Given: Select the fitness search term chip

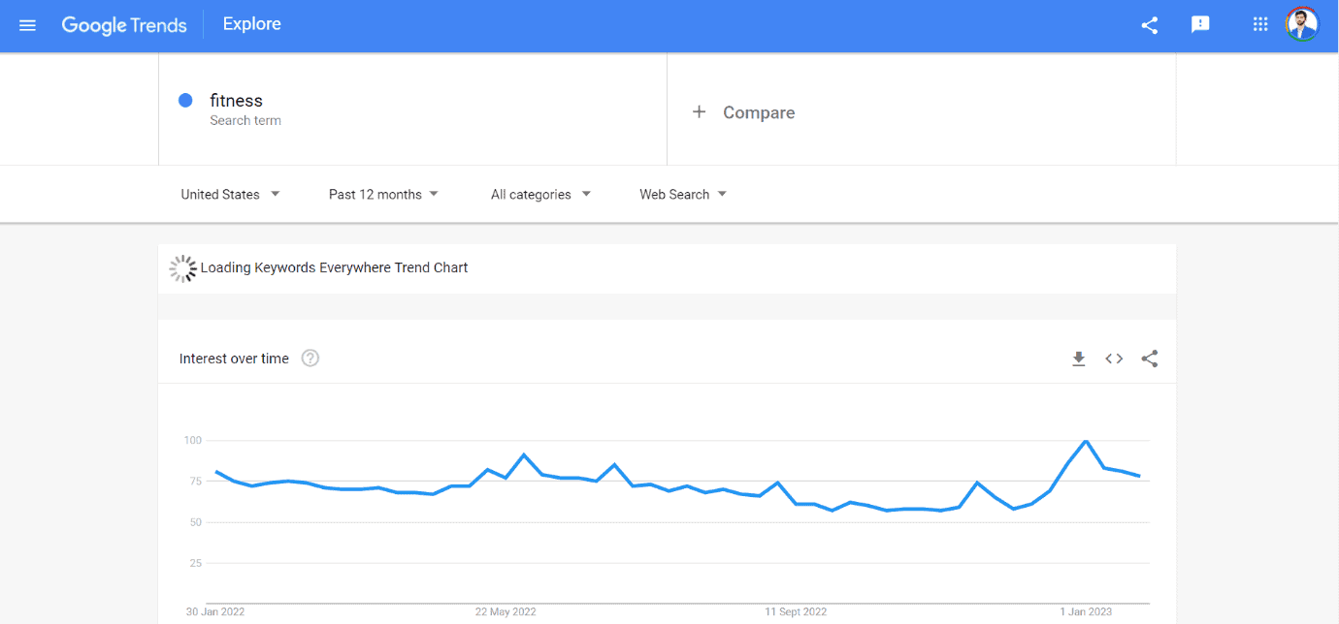Looking at the screenshot, I should click(237, 100).
